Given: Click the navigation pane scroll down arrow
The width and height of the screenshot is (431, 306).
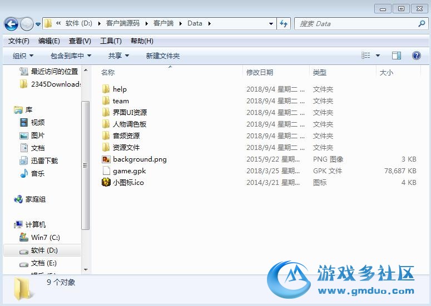Looking at the screenshot, I should click(86, 270).
